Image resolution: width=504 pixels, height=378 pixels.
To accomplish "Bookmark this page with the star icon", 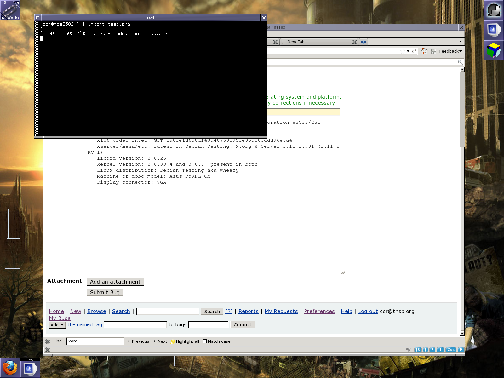I will [402, 51].
